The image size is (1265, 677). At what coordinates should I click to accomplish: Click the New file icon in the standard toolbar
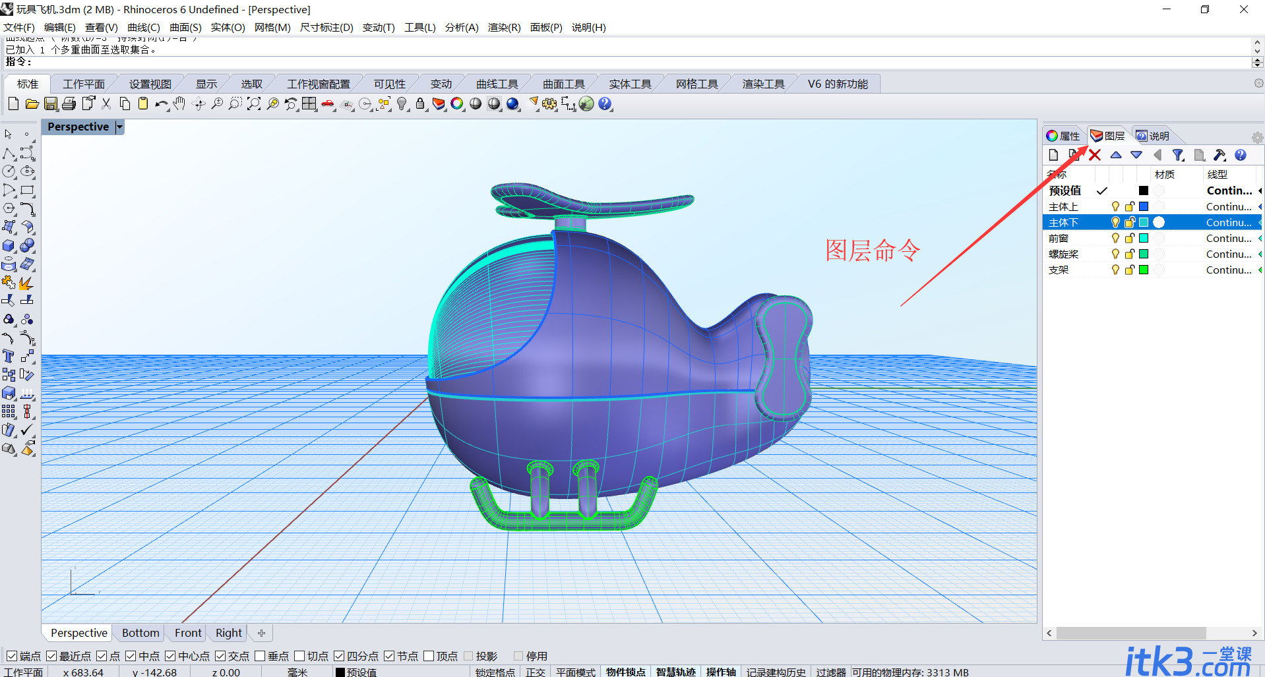[13, 103]
